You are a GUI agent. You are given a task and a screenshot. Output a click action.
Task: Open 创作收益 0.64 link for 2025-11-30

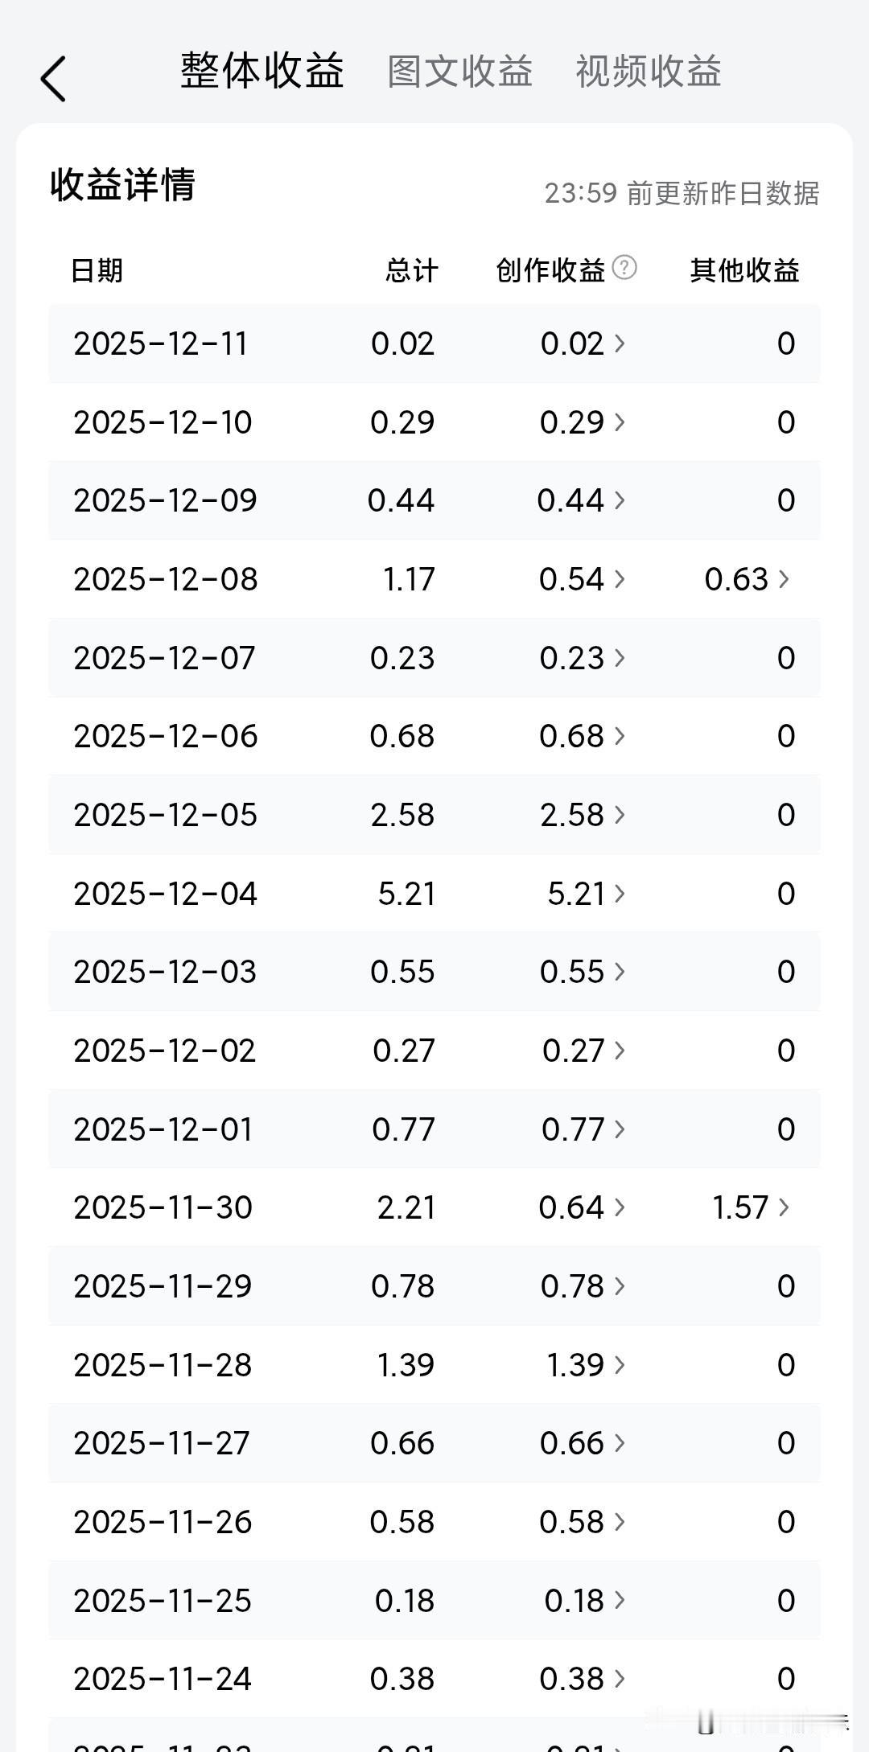point(581,1207)
